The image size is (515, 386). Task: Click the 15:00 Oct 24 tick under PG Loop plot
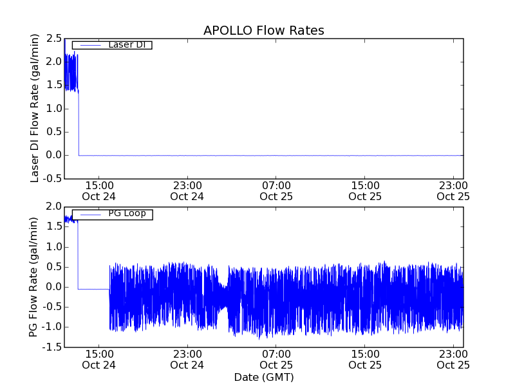click(x=98, y=359)
